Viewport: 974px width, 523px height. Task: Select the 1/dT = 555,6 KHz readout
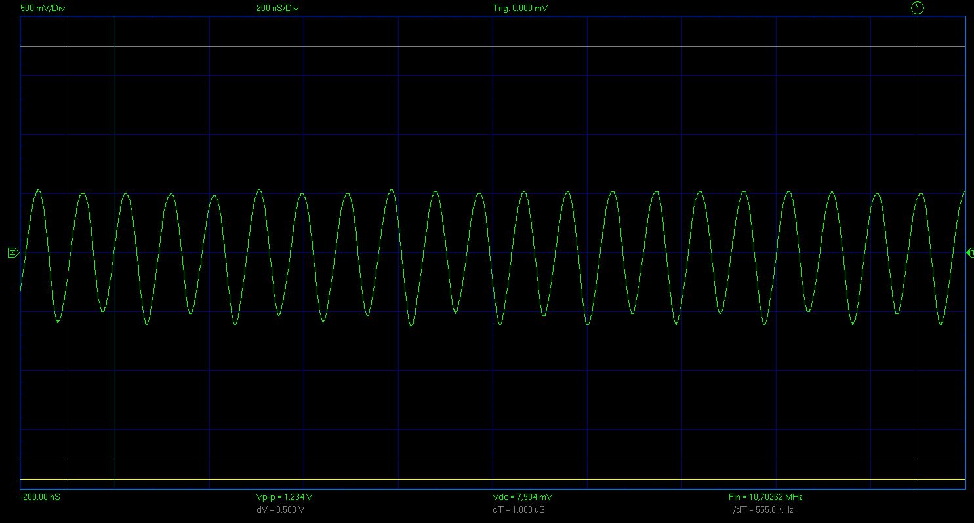761,509
